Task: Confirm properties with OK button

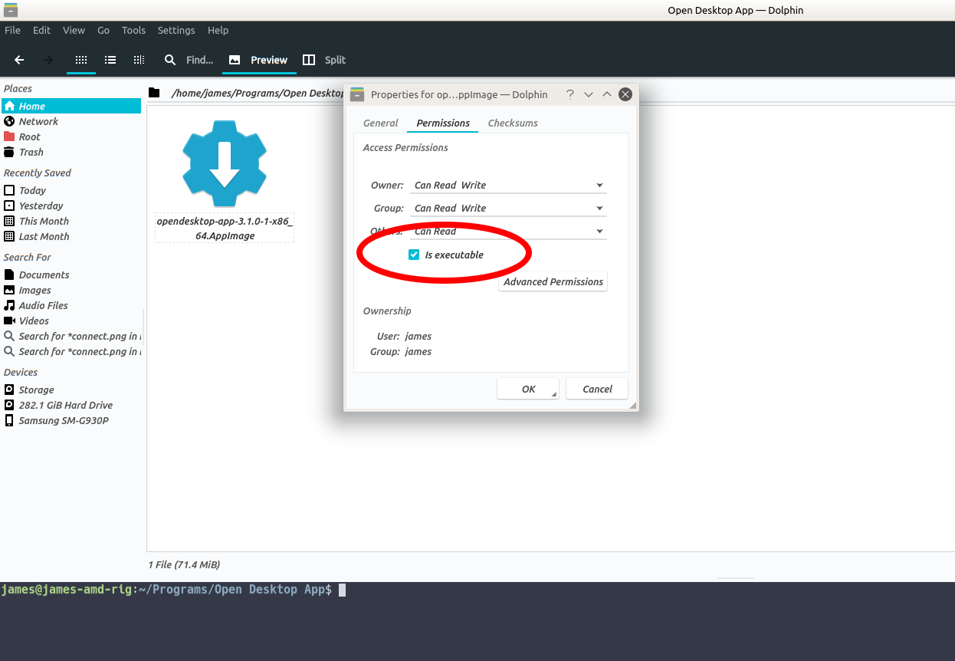Action: [528, 389]
